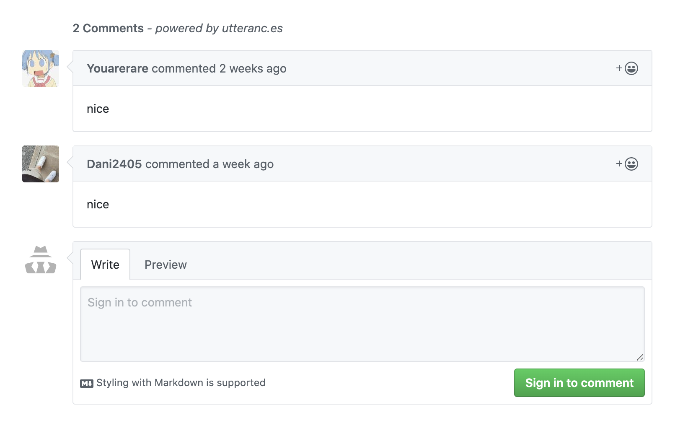The height and width of the screenshot is (436, 688).
Task: Open the Dani2405 username link
Action: [x=114, y=164]
